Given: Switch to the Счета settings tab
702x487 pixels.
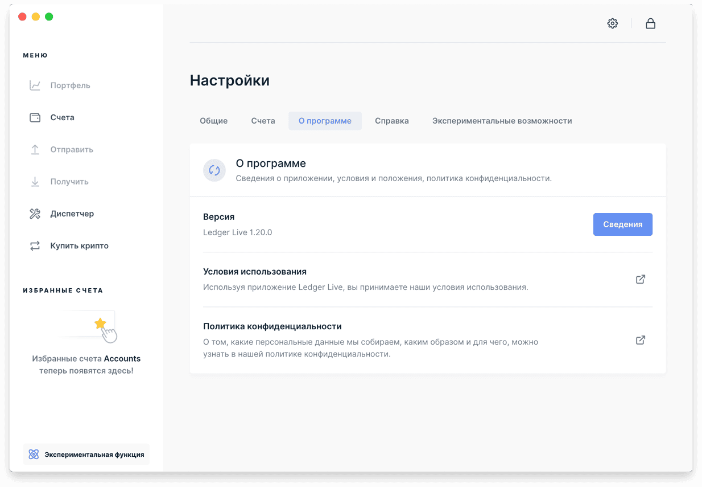Looking at the screenshot, I should click(x=263, y=121).
